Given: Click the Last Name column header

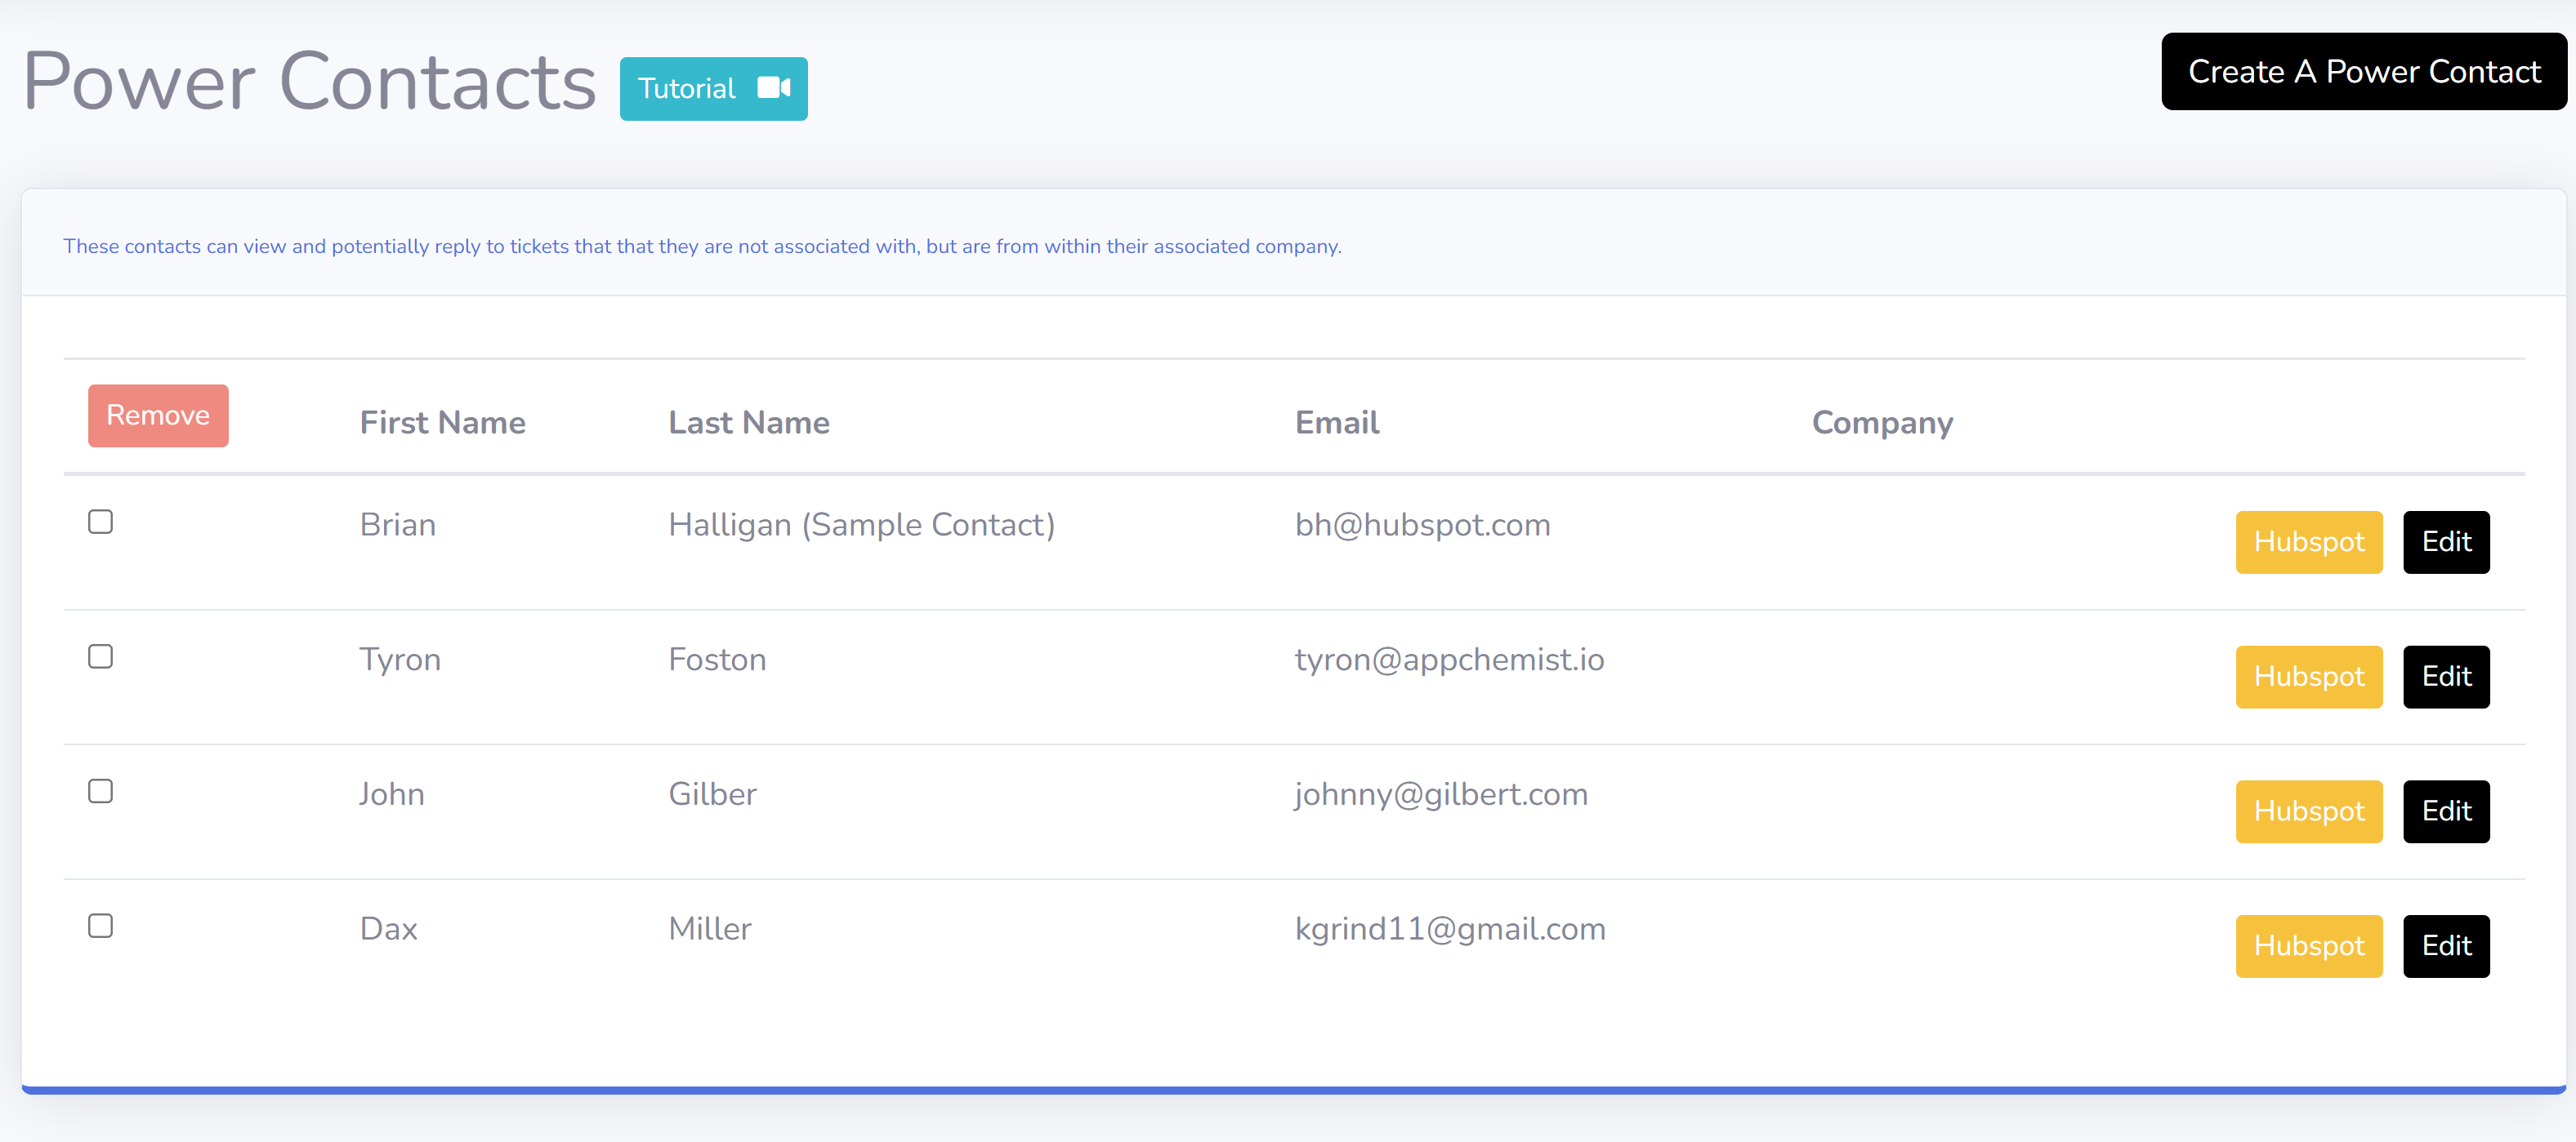Looking at the screenshot, I should (x=749, y=423).
